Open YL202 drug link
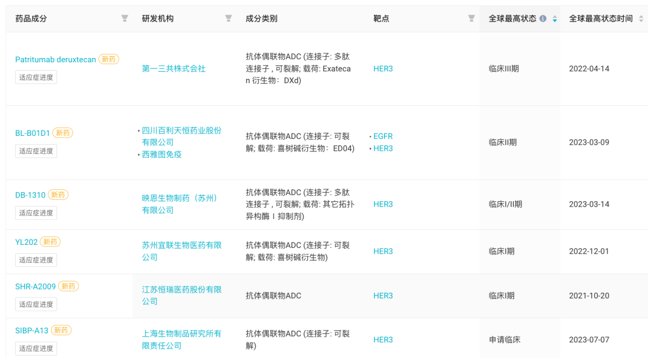Image resolution: width=648 pixels, height=358 pixels. click(26, 242)
